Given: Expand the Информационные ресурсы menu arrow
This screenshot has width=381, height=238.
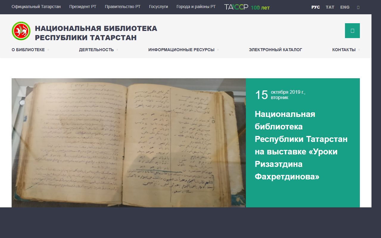Looking at the screenshot, I should [x=218, y=50].
